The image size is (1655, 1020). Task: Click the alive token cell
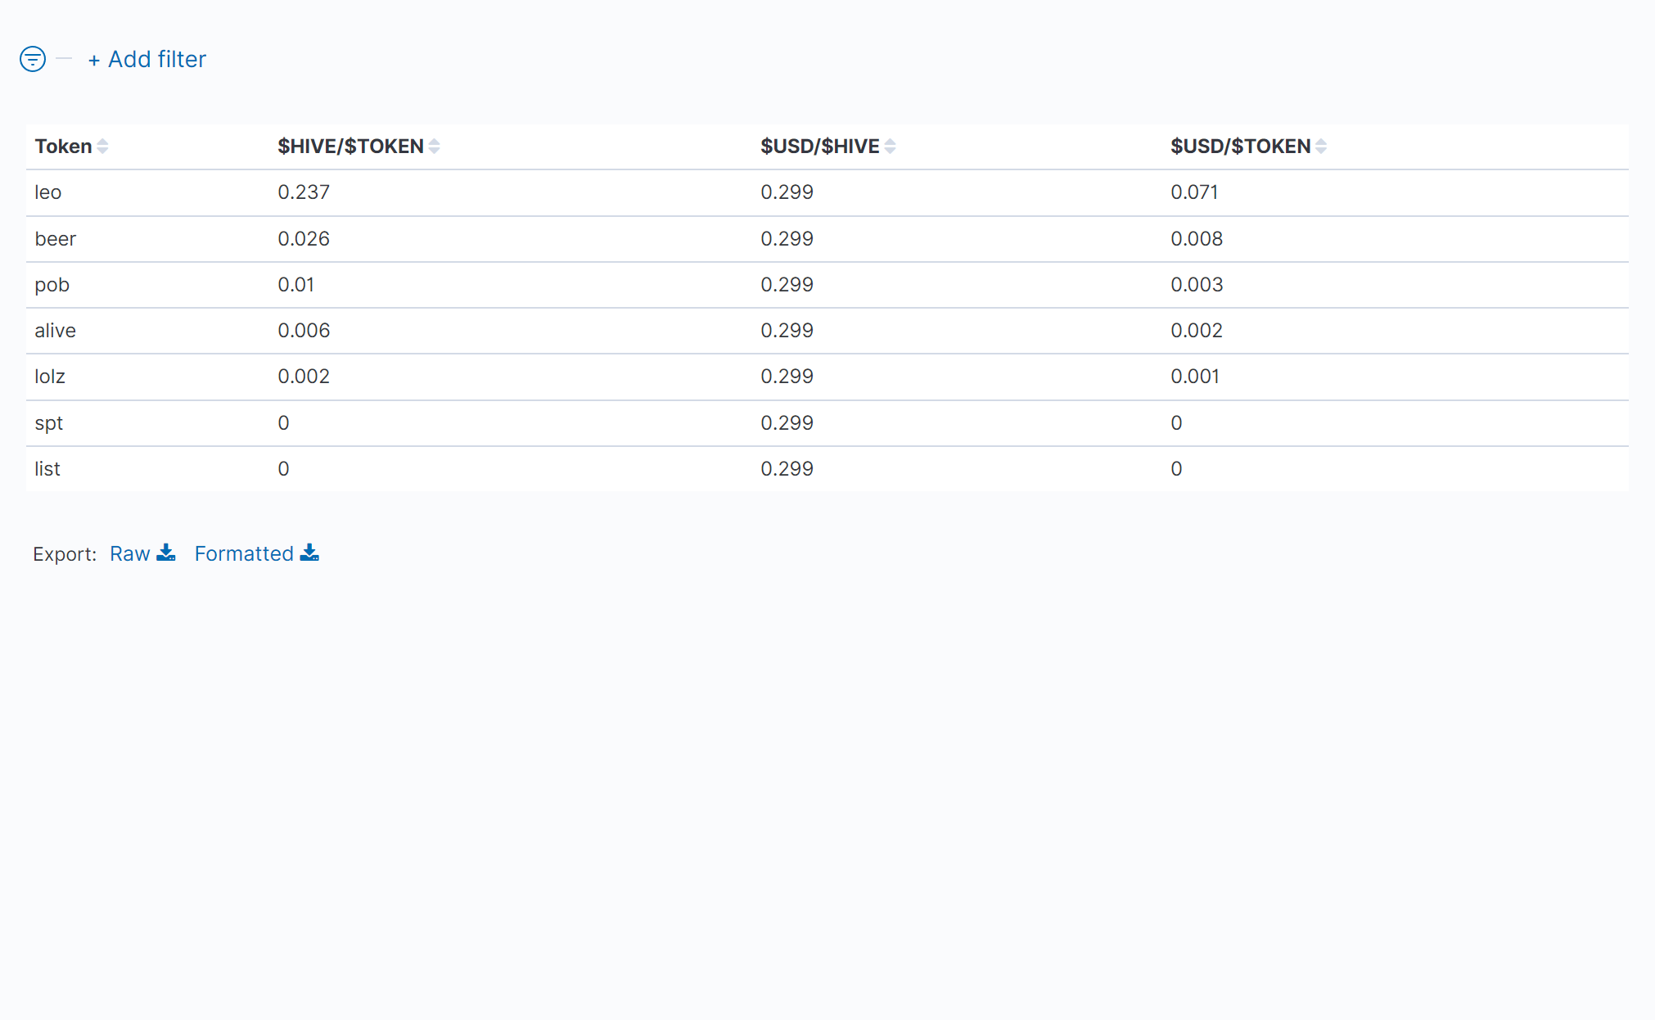55,331
